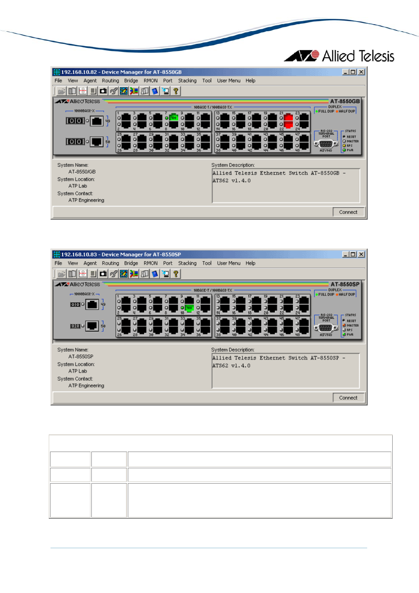Open Port menu in AT-8550GB window

(168, 81)
